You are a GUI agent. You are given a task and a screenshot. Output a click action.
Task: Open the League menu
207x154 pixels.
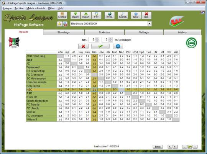(7, 8)
